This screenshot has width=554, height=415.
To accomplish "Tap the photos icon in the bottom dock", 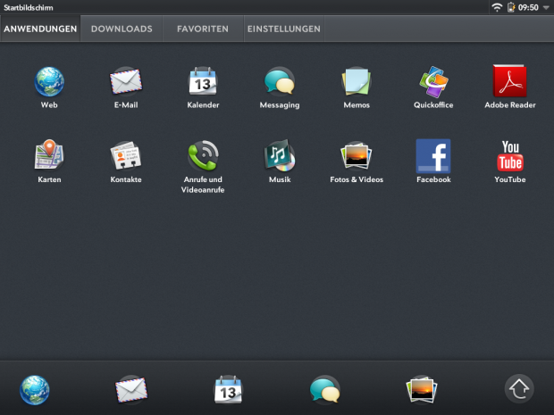I will tap(422, 390).
